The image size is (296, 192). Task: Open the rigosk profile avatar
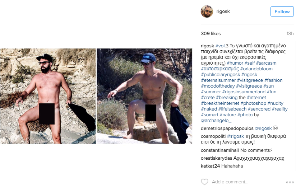(207, 11)
